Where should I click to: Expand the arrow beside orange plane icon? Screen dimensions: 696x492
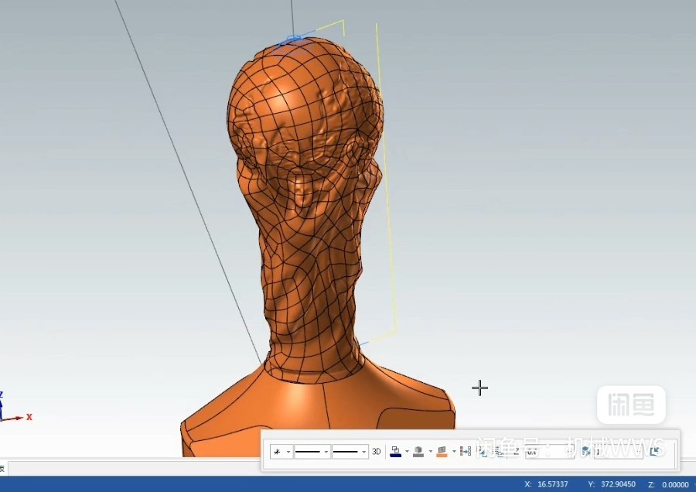454,452
